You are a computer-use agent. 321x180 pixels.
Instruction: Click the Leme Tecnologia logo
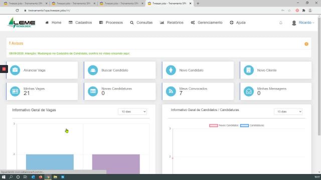point(22,22)
